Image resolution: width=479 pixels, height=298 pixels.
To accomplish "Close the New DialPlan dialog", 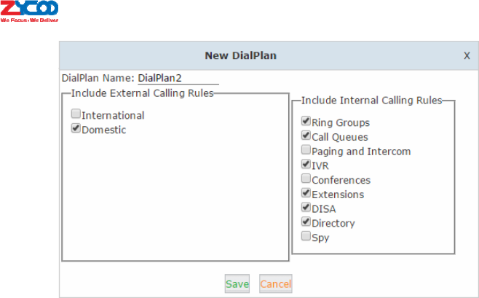I will click(x=467, y=55).
